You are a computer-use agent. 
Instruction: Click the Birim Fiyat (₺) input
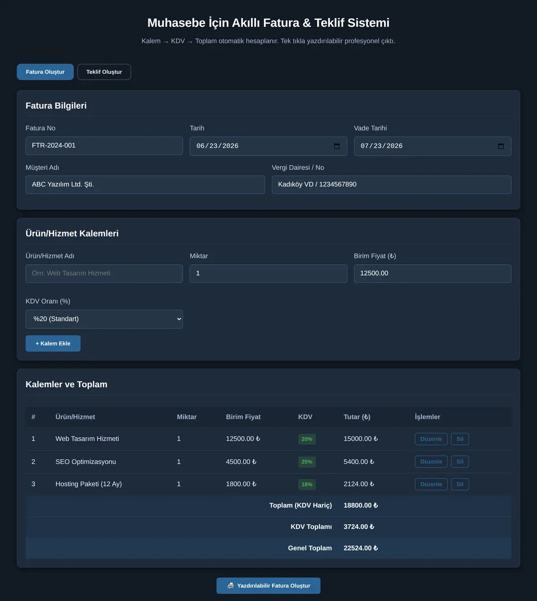pos(432,274)
